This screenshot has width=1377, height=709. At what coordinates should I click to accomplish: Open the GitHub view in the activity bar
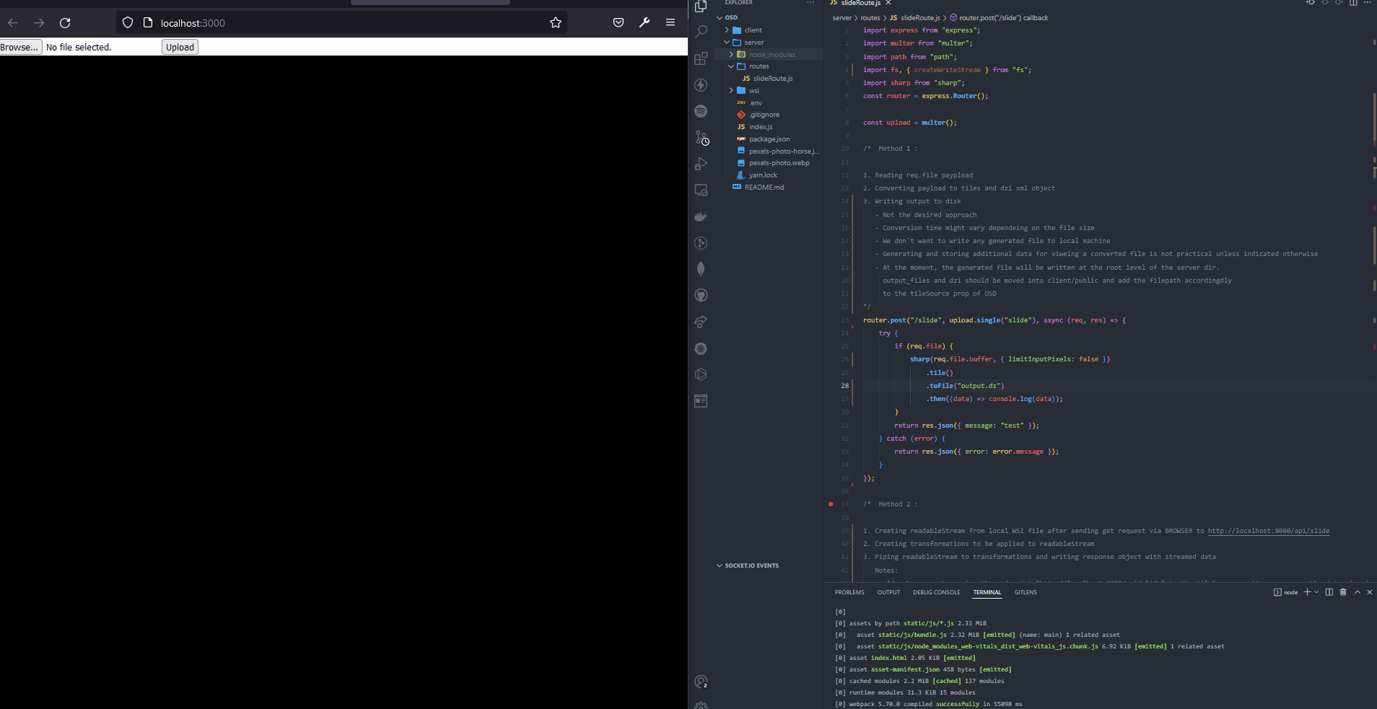pos(701,295)
